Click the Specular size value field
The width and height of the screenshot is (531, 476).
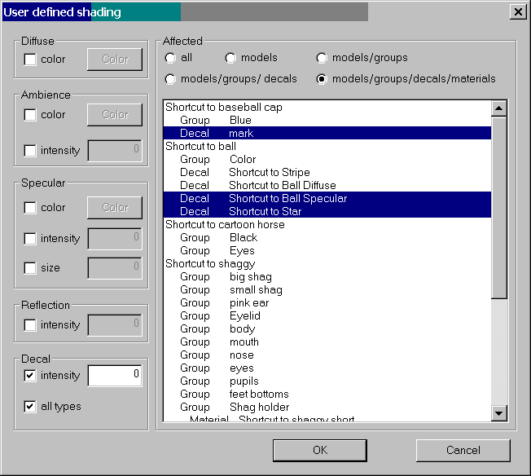click(115, 268)
